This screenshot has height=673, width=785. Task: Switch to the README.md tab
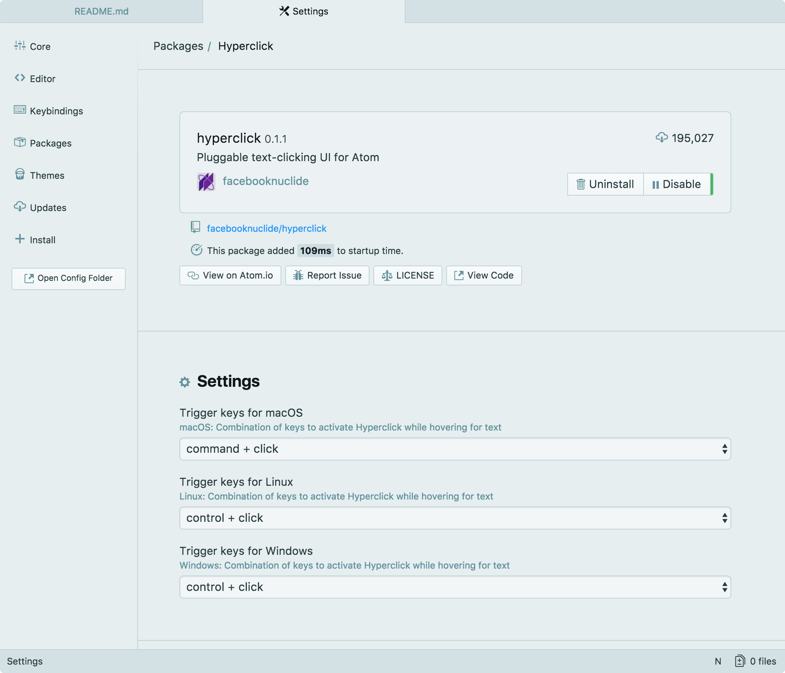pos(101,11)
